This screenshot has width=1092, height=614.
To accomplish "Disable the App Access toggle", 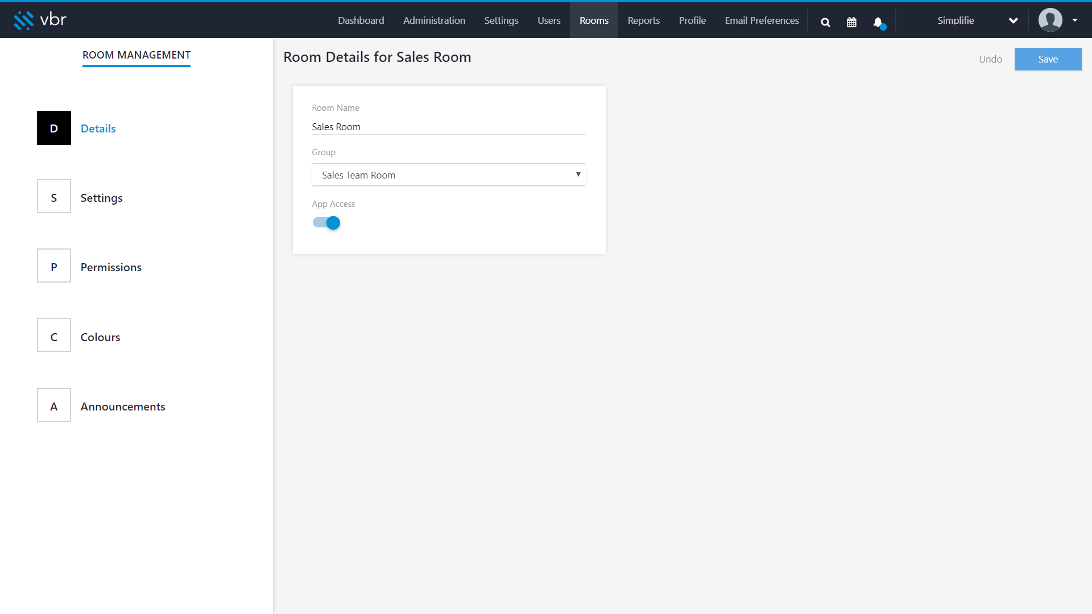I will tap(326, 223).
